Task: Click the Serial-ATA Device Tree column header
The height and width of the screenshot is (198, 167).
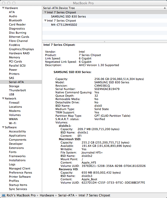Action: pyautogui.click(x=104, y=8)
